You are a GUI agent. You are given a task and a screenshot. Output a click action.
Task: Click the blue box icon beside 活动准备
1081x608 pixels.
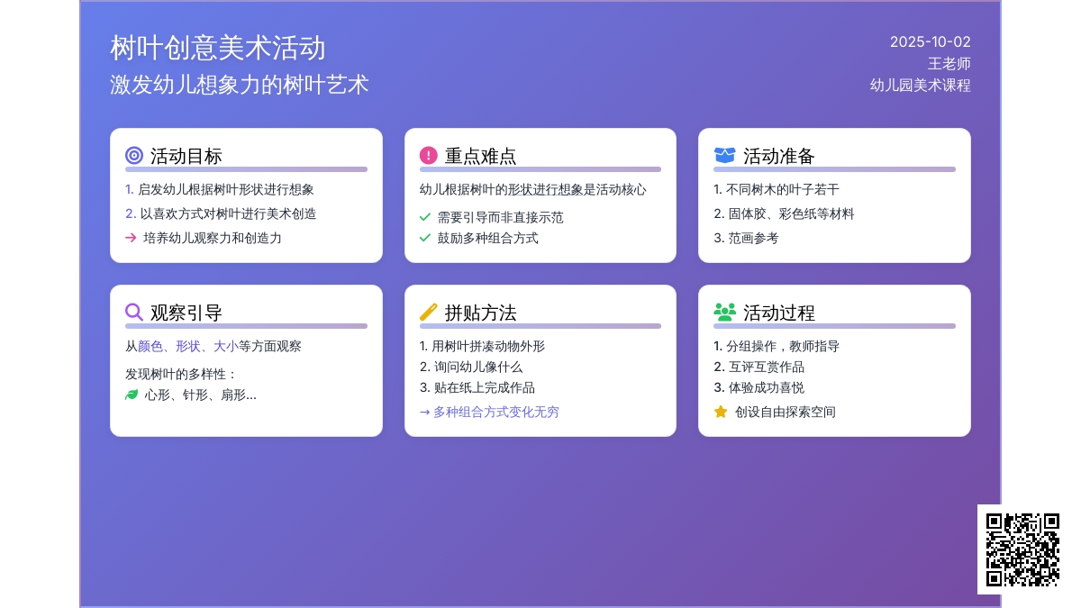point(724,156)
